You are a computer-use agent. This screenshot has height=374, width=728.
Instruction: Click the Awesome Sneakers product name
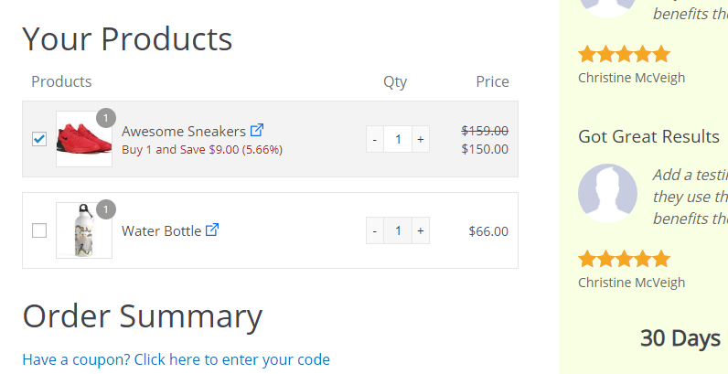(x=184, y=132)
